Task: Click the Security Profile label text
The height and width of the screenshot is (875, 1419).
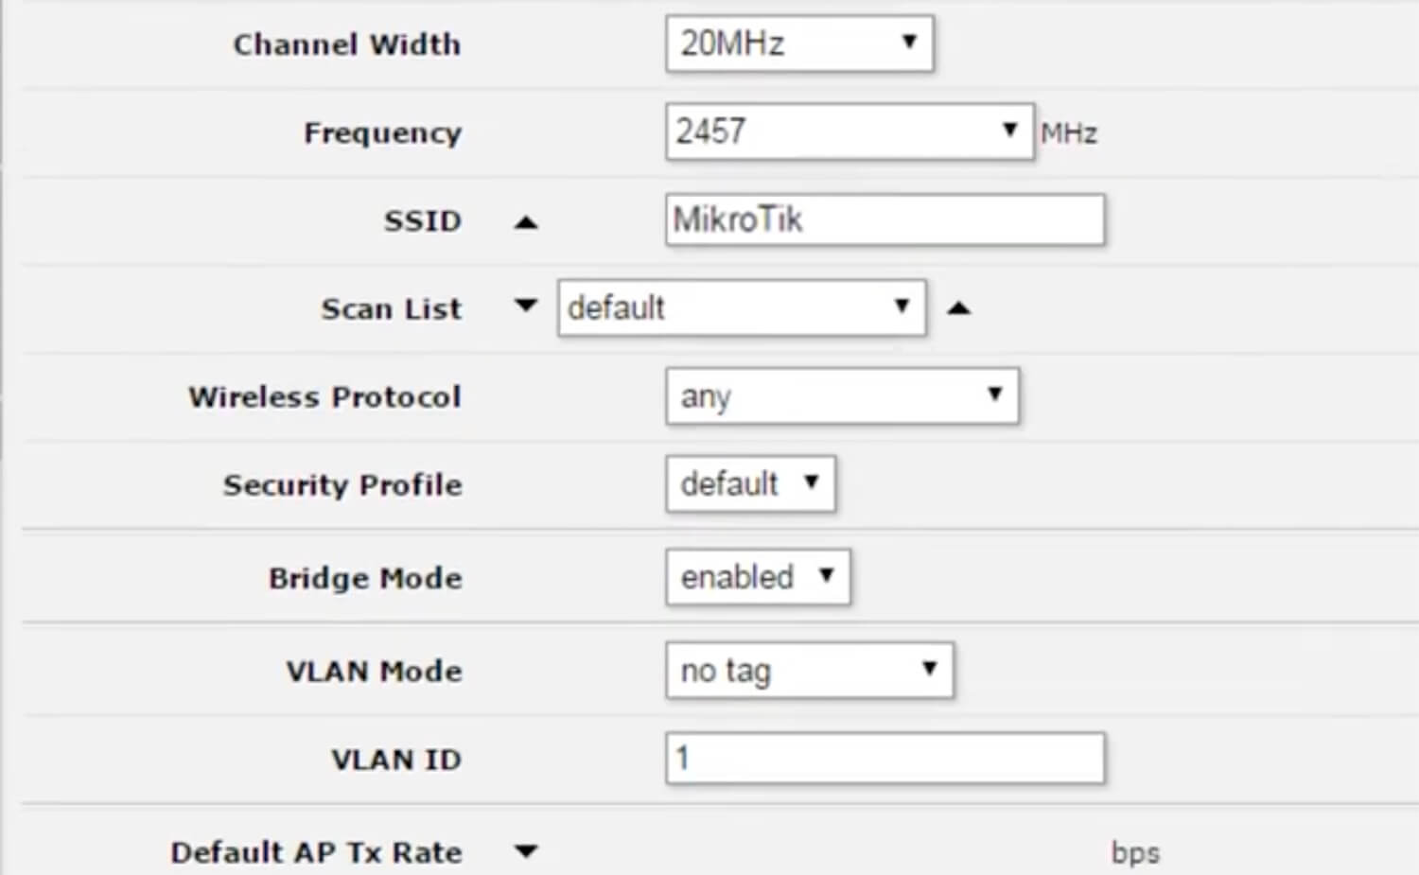Action: click(342, 485)
